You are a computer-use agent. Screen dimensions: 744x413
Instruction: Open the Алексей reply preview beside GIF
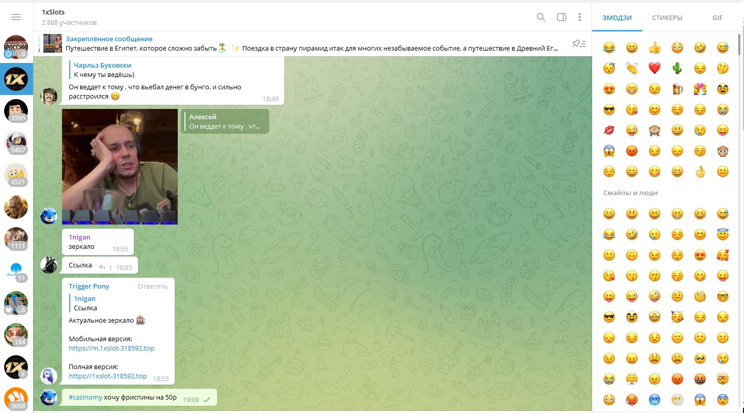coord(225,121)
